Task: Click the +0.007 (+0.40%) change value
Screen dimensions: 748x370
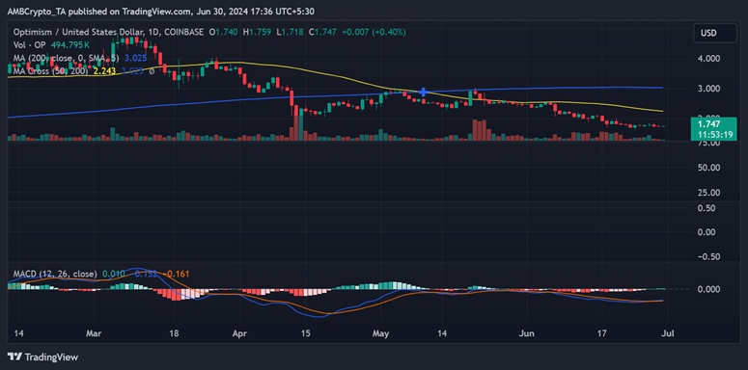Action: click(374, 32)
